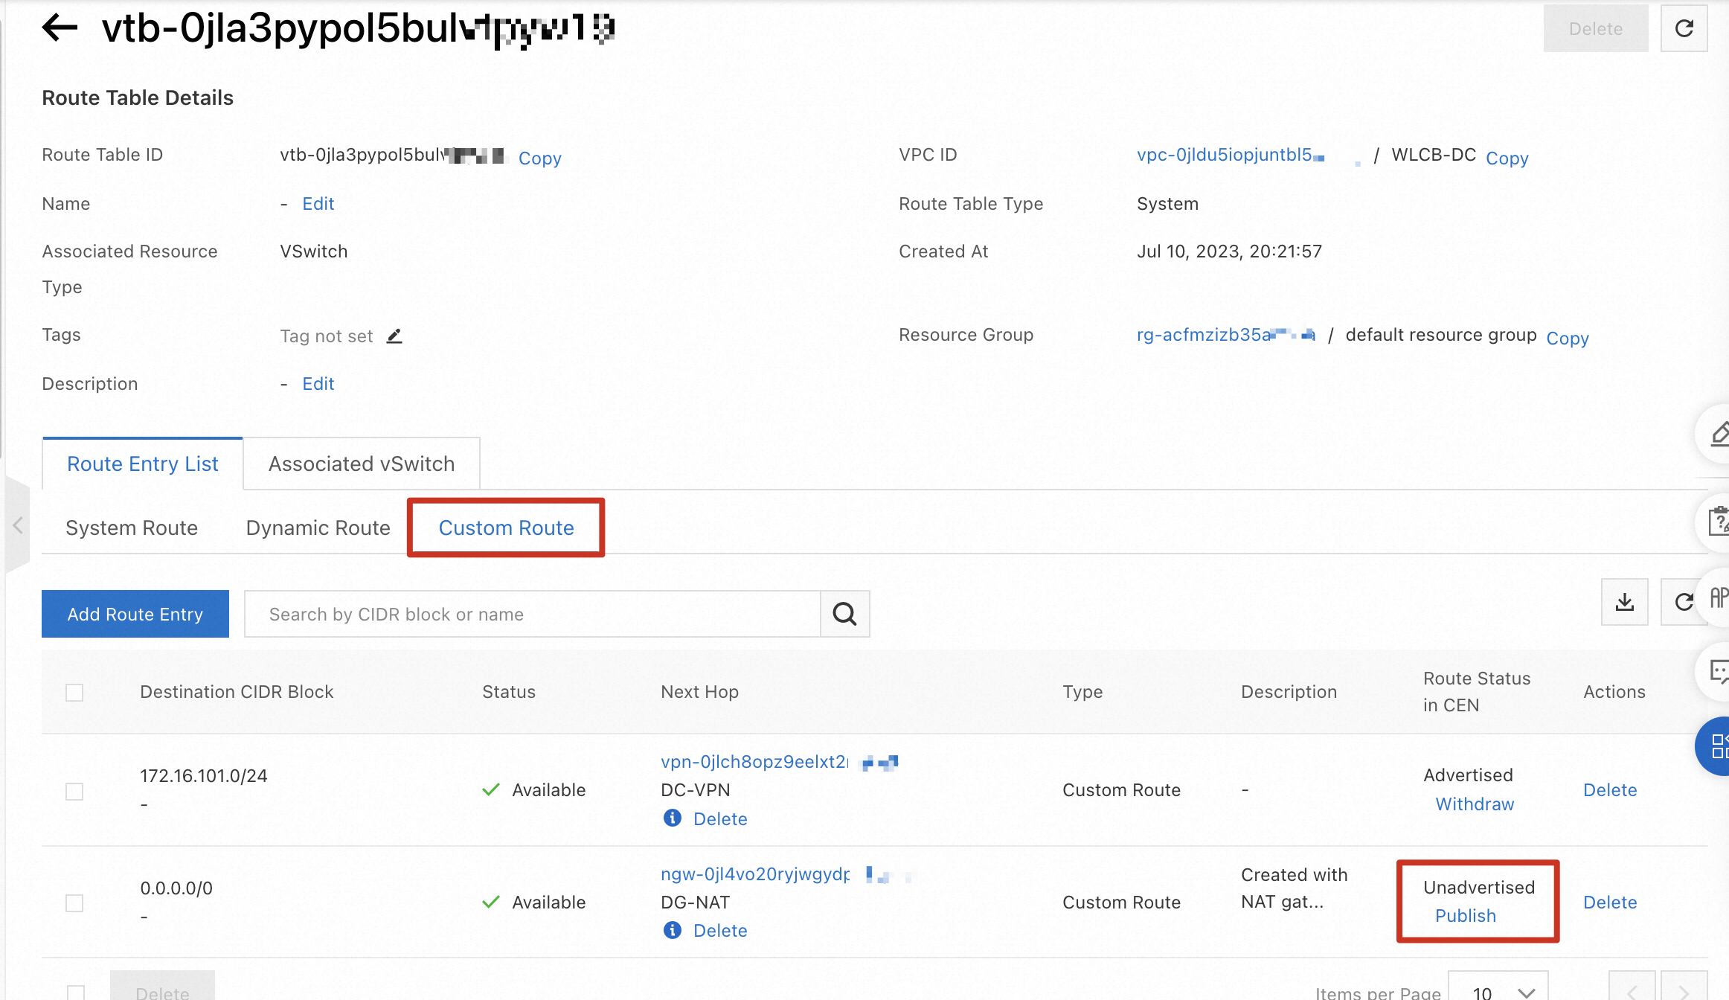The image size is (1729, 1000).
Task: Focus the CIDR block search field
Action: coord(532,614)
